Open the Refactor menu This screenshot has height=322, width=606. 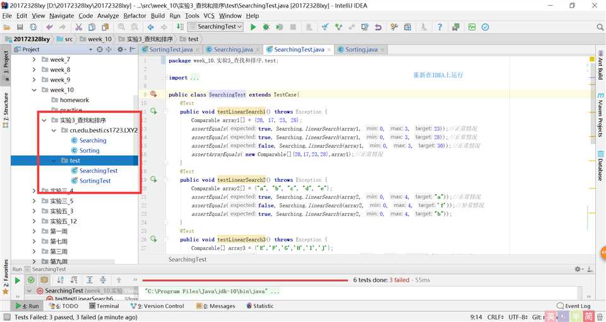[x=135, y=16]
